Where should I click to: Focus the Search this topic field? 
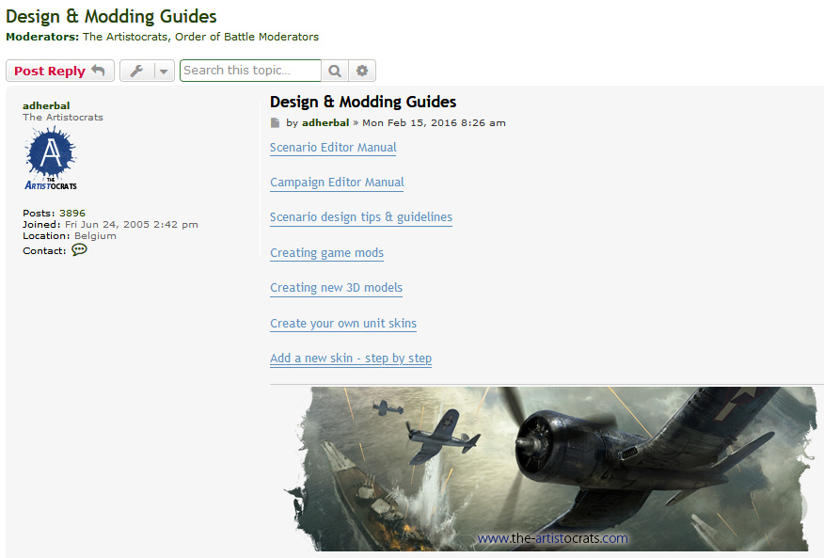point(250,71)
